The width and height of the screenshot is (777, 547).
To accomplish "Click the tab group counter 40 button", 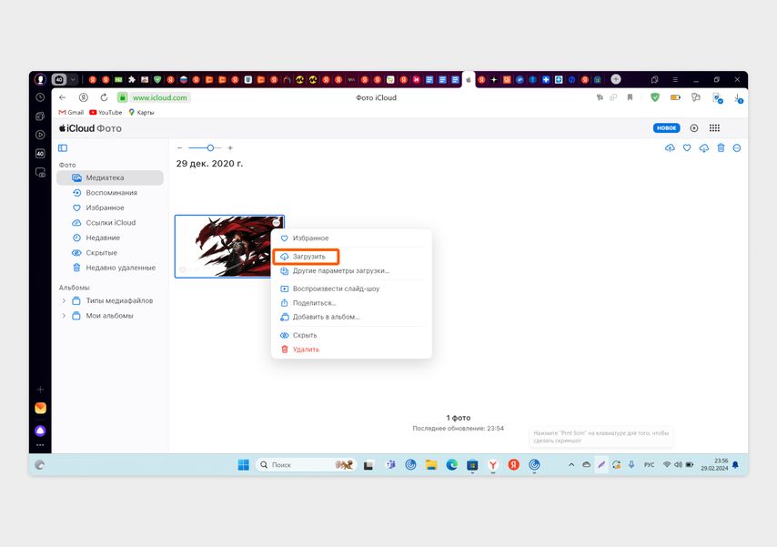I will (59, 79).
